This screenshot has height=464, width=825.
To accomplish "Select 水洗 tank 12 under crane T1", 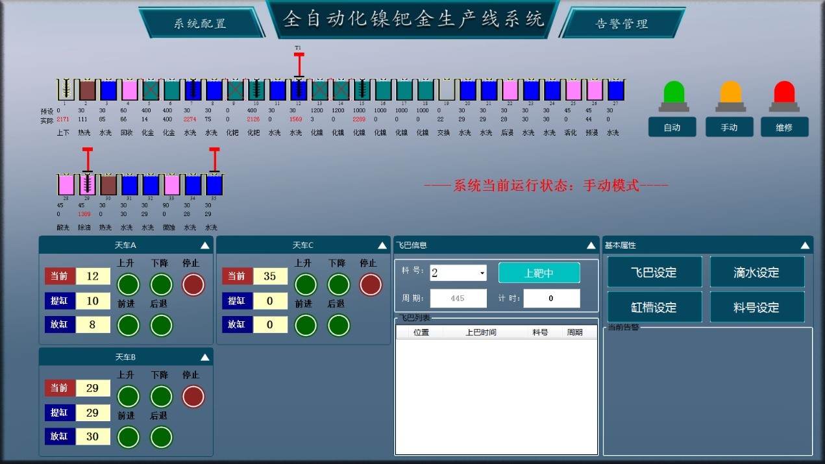I will click(x=299, y=90).
